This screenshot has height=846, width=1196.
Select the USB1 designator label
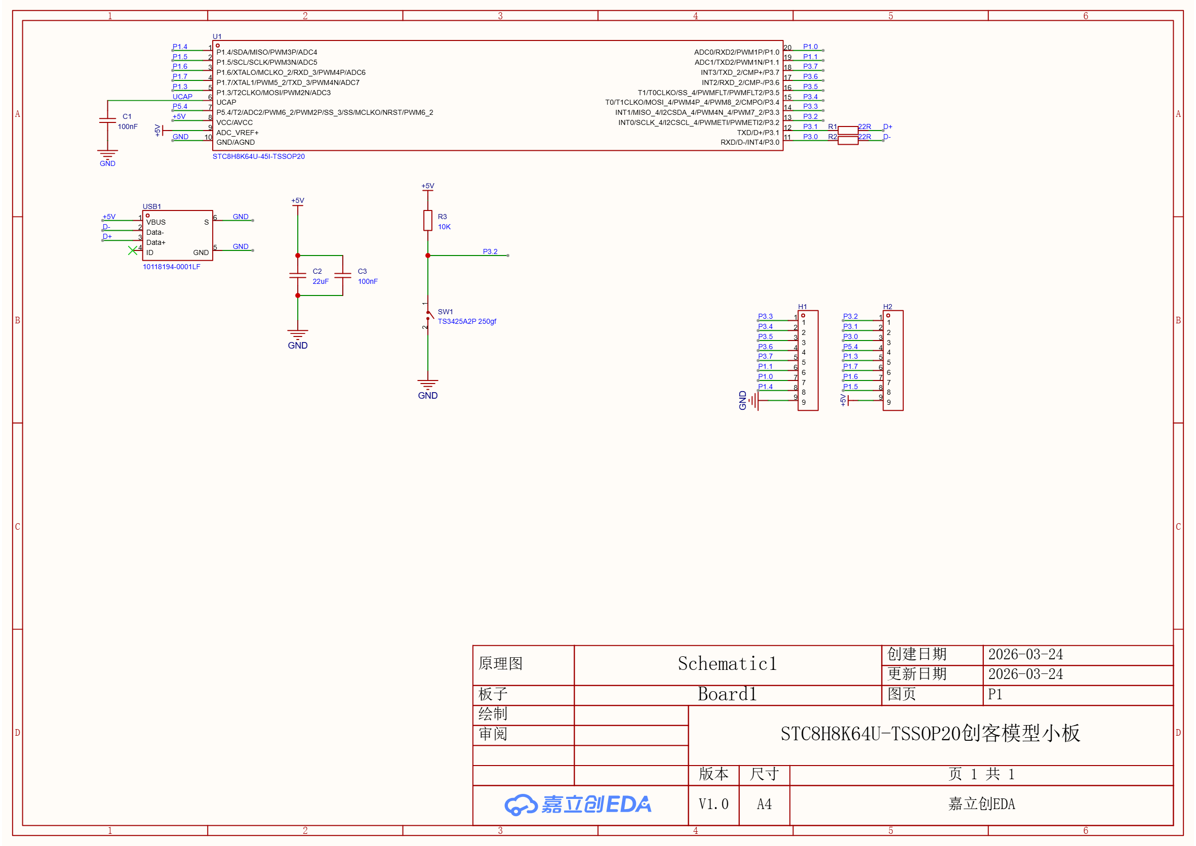(152, 206)
